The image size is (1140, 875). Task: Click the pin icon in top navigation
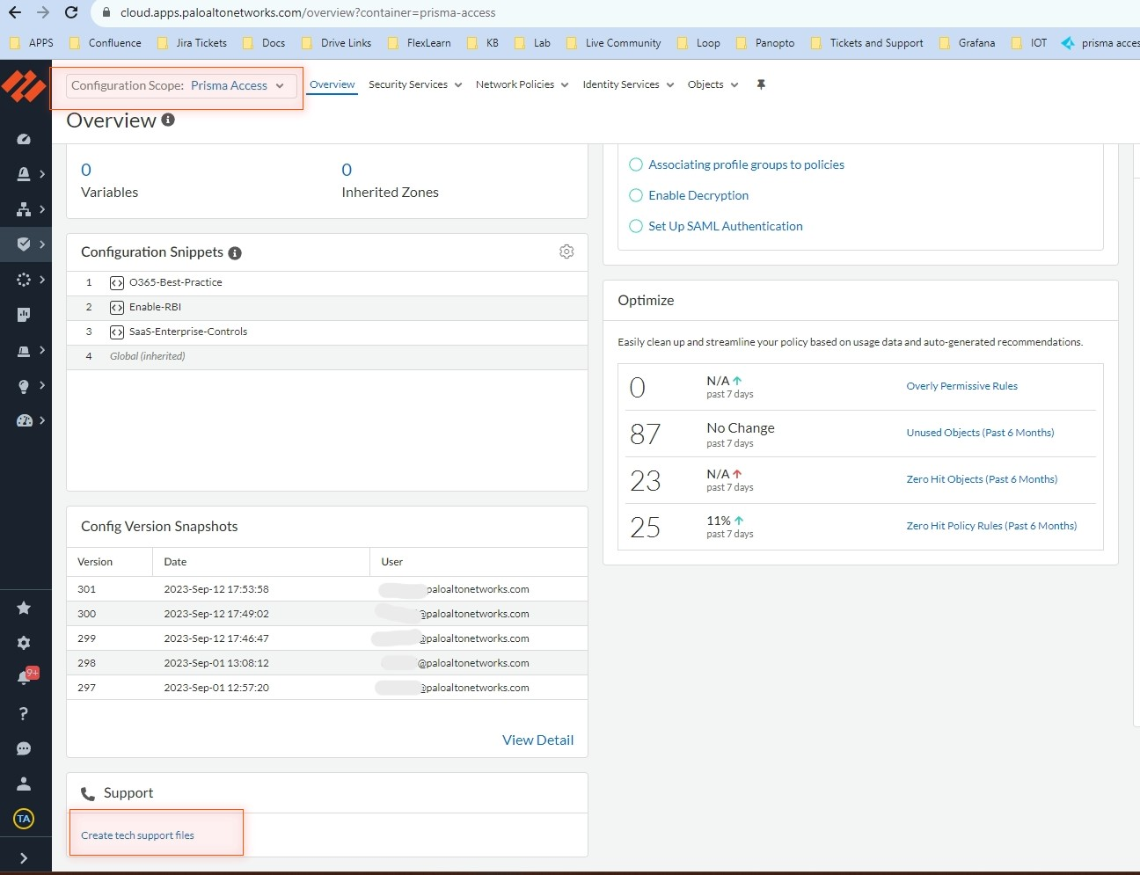pyautogui.click(x=761, y=84)
